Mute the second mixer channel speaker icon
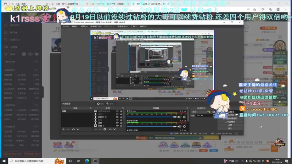This screenshot has height=164, width=292. click(x=179, y=126)
